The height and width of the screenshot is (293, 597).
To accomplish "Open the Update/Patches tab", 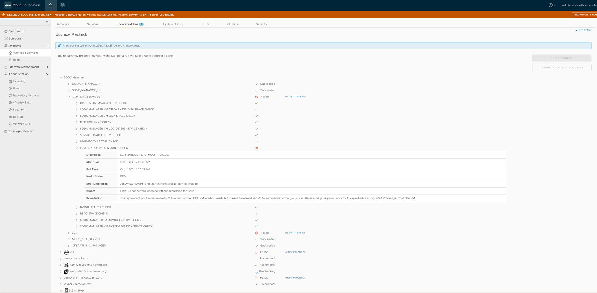I will pos(130,24).
